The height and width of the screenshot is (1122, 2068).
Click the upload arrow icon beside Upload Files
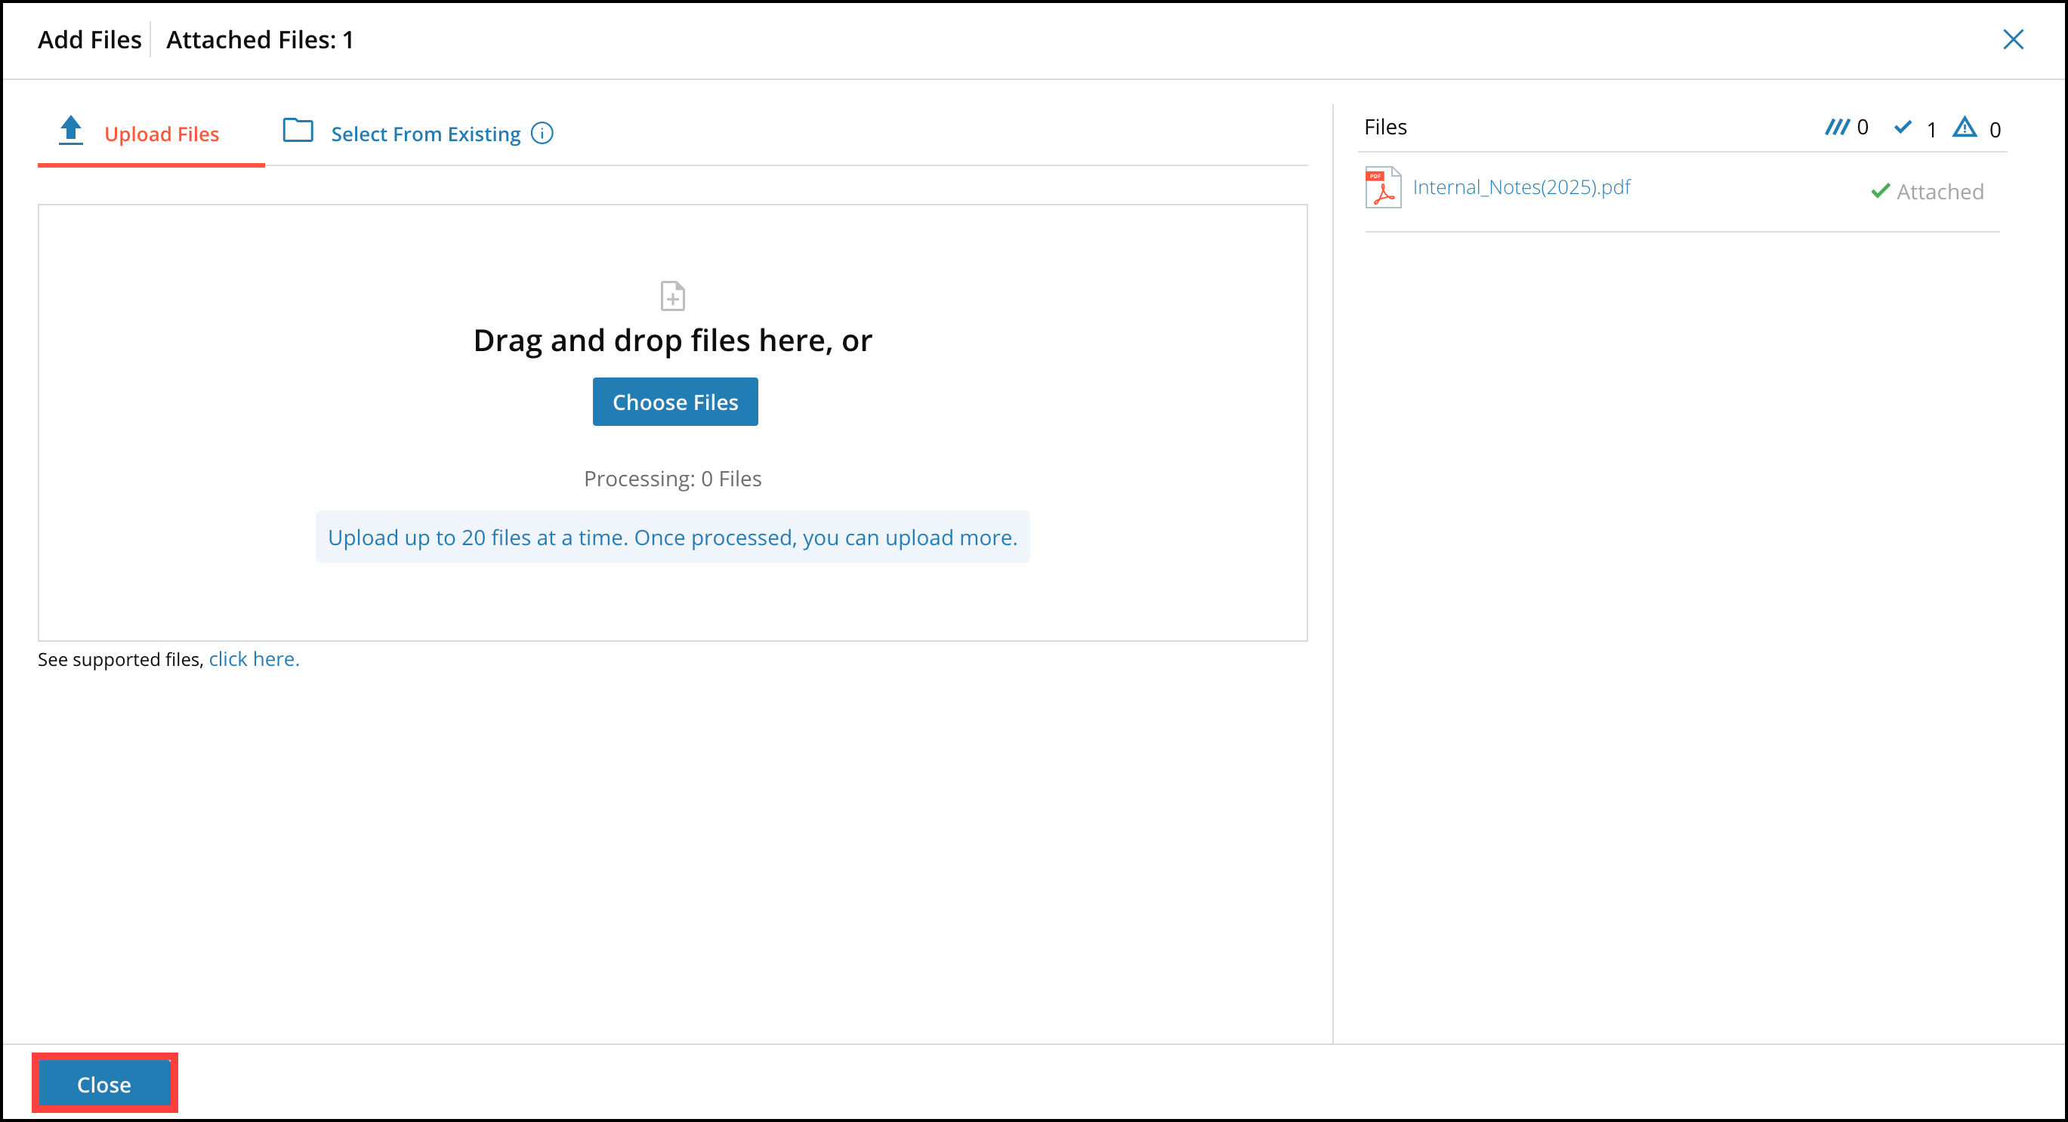(71, 131)
